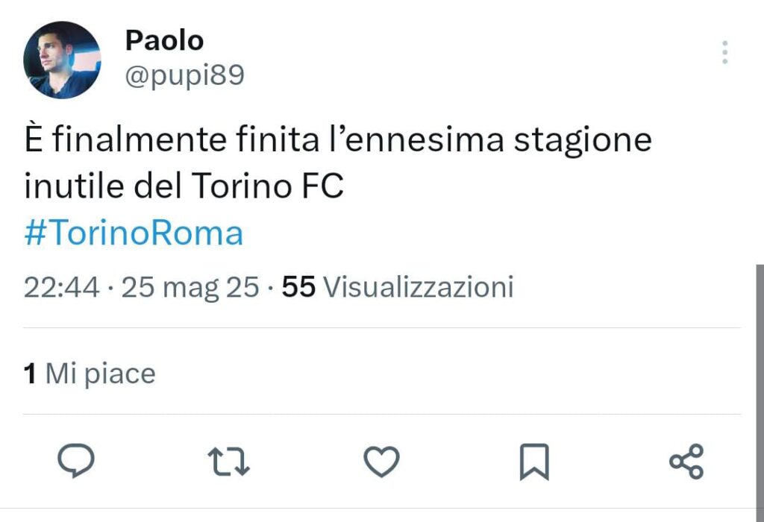Image resolution: width=764 pixels, height=522 pixels.
Task: Click the tweet line starting È finalmente
Action: pos(338,140)
